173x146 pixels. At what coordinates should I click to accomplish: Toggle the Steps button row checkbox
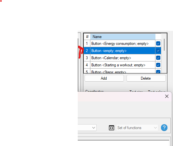pyautogui.click(x=158, y=72)
